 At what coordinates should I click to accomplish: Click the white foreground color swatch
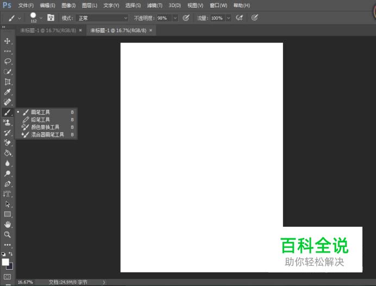point(5,262)
